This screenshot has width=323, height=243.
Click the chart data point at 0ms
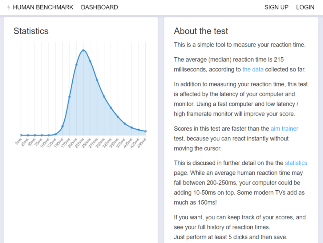coord(21,135)
